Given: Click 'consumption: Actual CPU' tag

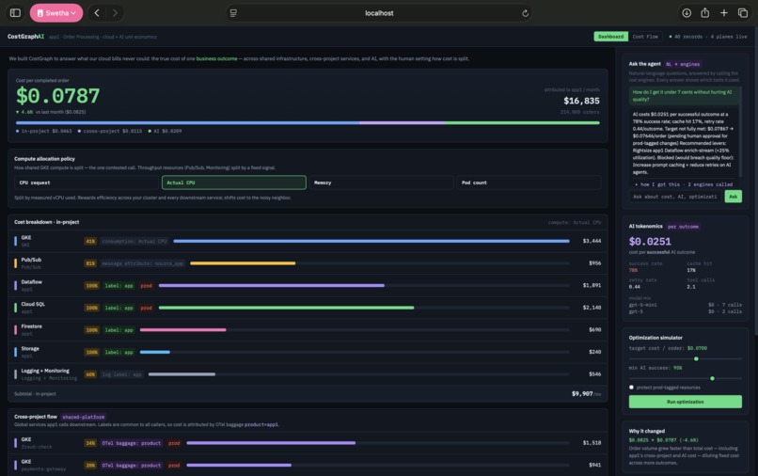Looking at the screenshot, I should (134, 241).
